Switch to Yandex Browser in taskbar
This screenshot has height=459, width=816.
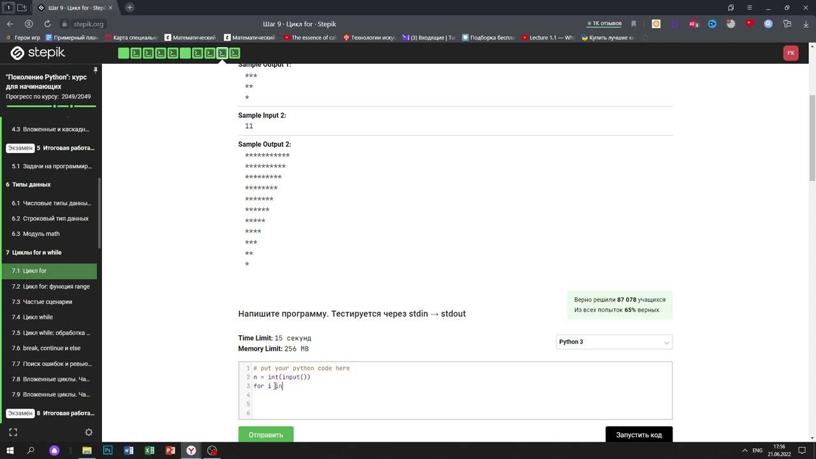click(x=191, y=450)
